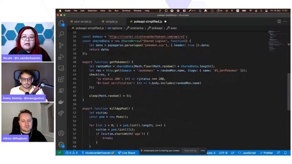
Task: Open the editor More Actions ellipsis
Action: pyautogui.click(x=285, y=21)
